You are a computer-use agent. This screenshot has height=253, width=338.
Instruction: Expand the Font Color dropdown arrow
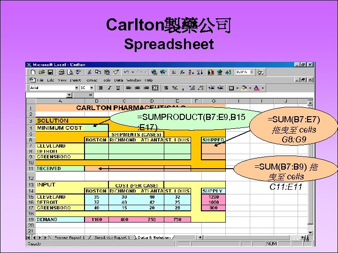point(263,88)
